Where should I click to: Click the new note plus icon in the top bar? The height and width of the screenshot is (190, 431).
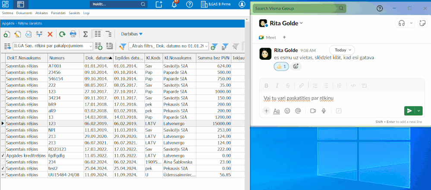(159, 4)
